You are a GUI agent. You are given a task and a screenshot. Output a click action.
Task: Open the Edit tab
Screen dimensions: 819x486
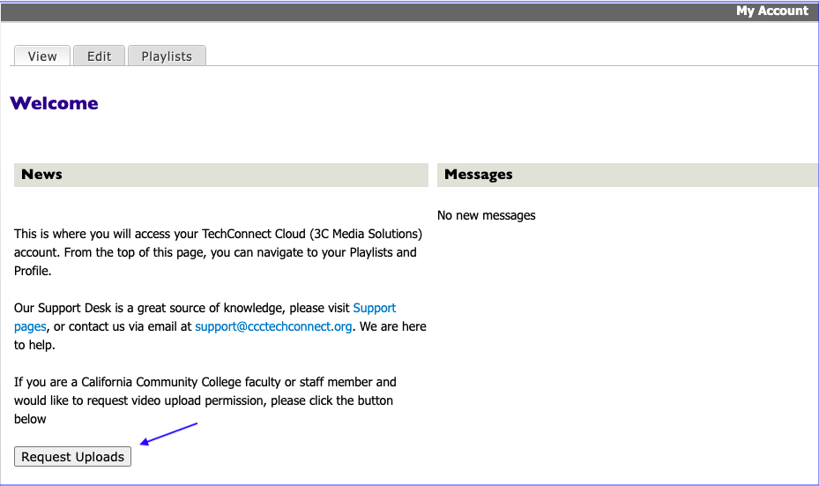(99, 56)
